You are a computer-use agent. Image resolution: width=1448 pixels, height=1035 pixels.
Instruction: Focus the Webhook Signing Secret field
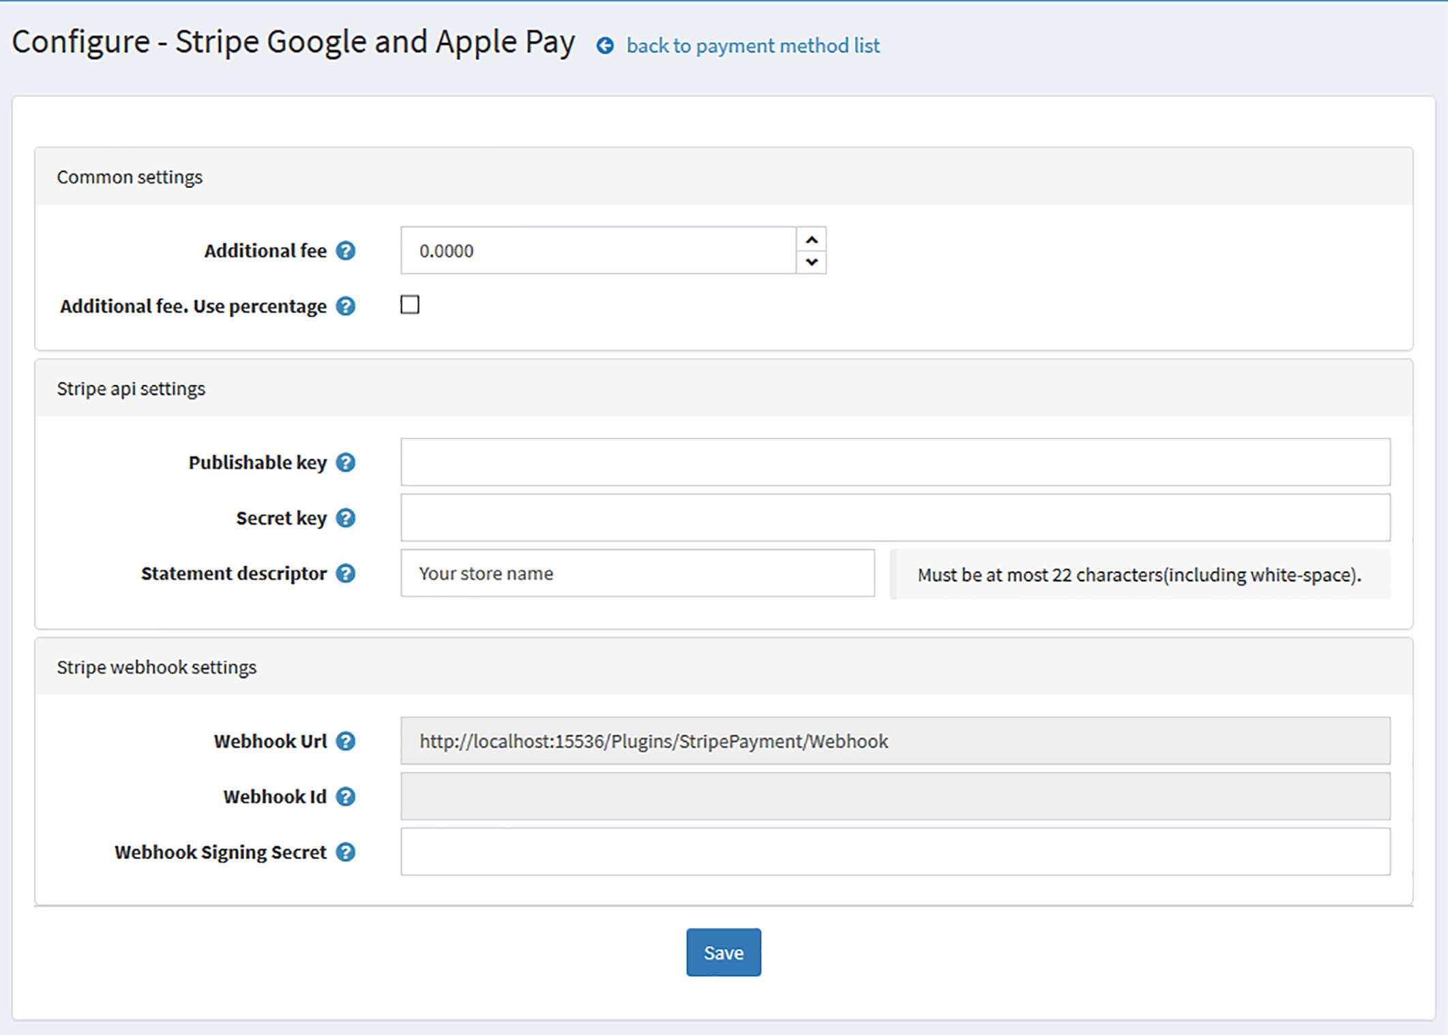pos(896,851)
